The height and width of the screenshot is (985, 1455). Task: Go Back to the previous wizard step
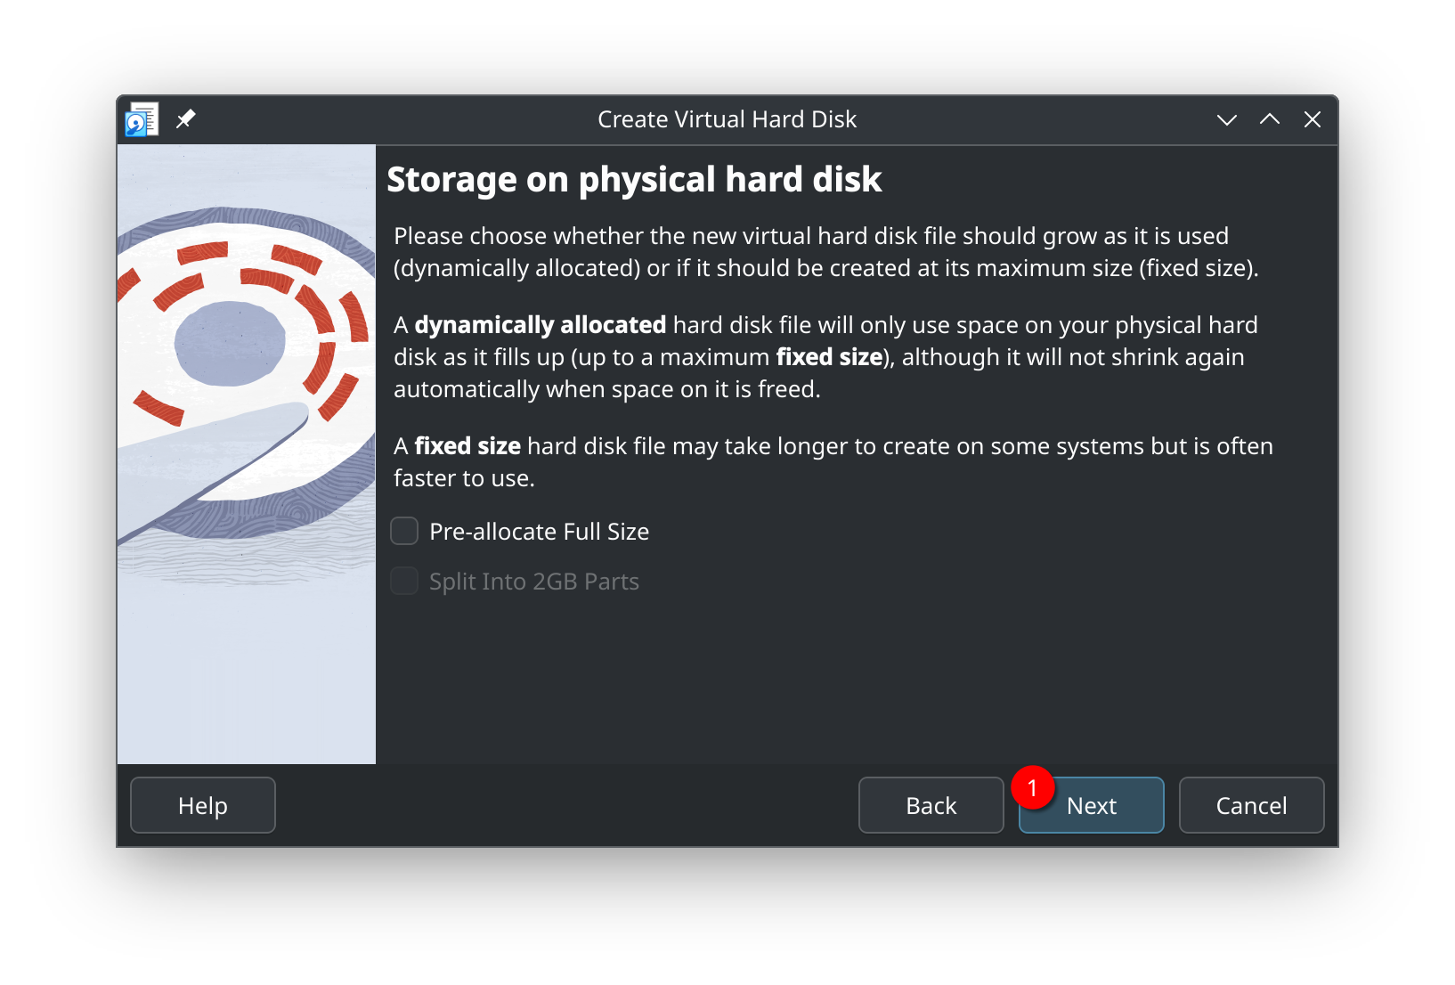pos(931,804)
